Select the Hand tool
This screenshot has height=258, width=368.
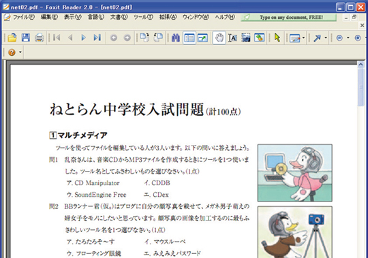tap(219, 37)
